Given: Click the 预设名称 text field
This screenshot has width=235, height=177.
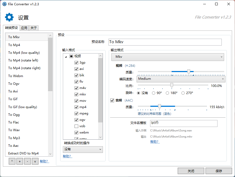Looking at the screenshot, I should tap(165, 42).
